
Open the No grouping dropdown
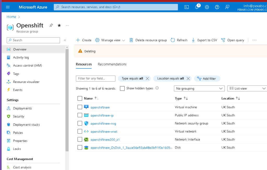[x=199, y=89]
